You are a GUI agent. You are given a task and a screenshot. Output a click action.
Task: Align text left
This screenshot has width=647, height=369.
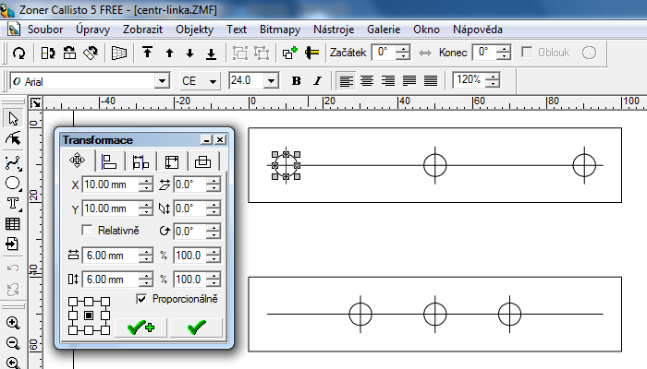tap(346, 81)
